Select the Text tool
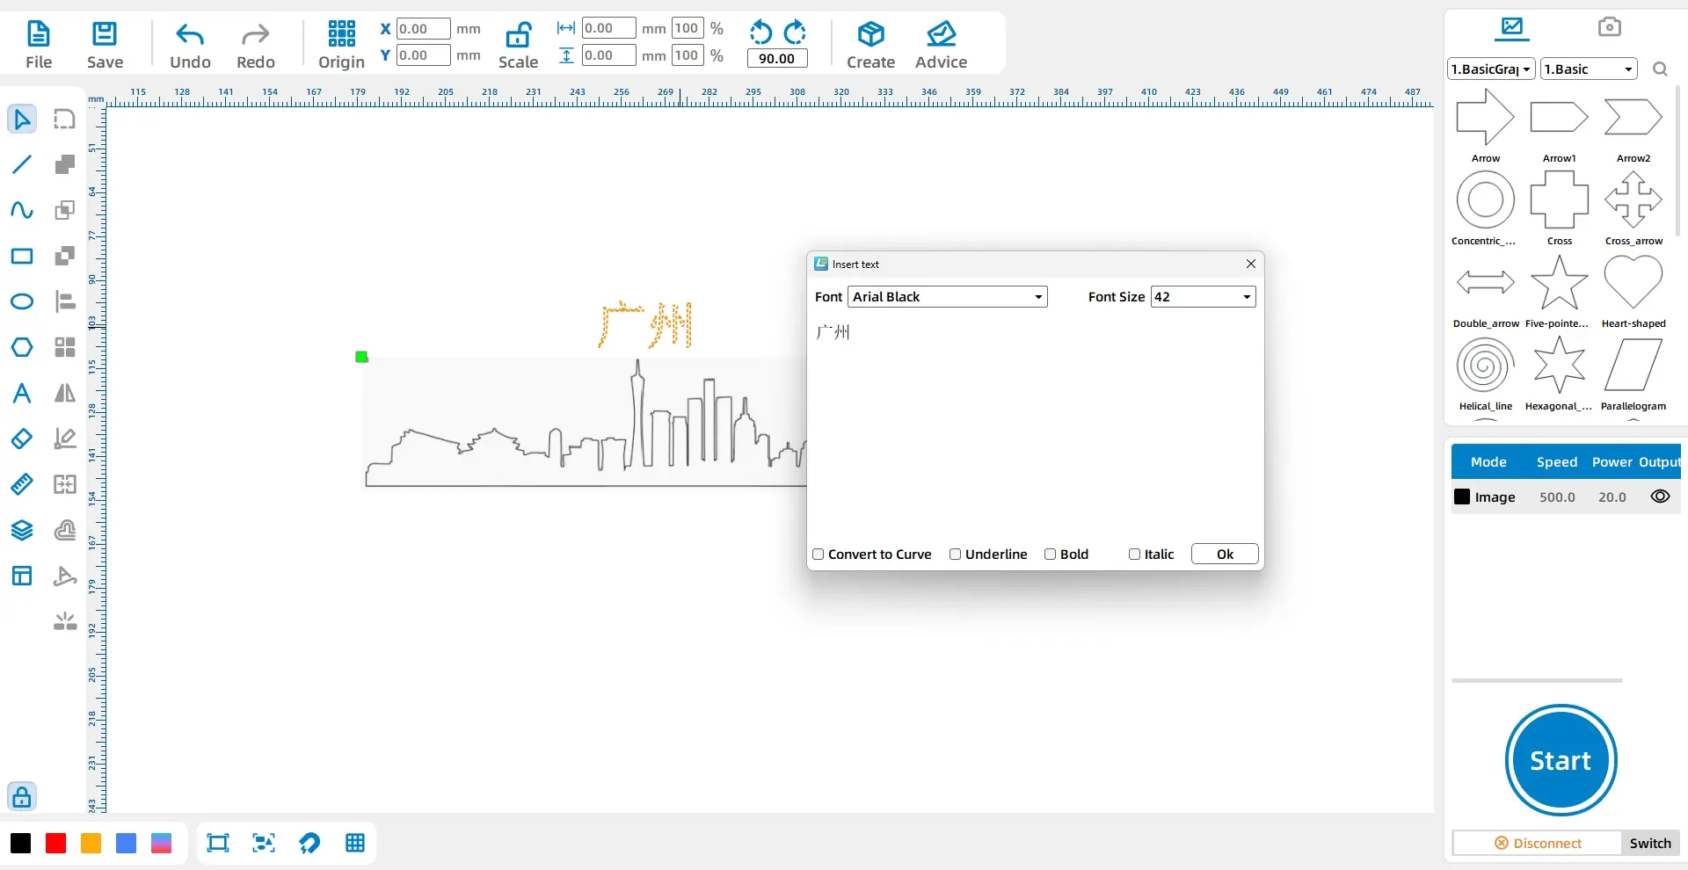The image size is (1688, 870). click(x=22, y=393)
